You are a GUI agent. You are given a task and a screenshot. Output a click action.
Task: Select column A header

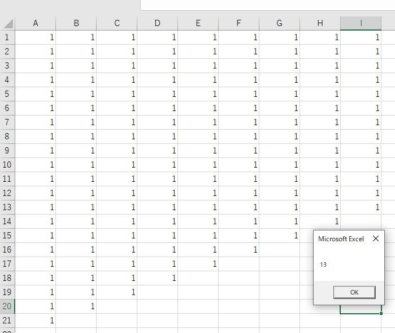tap(36, 23)
